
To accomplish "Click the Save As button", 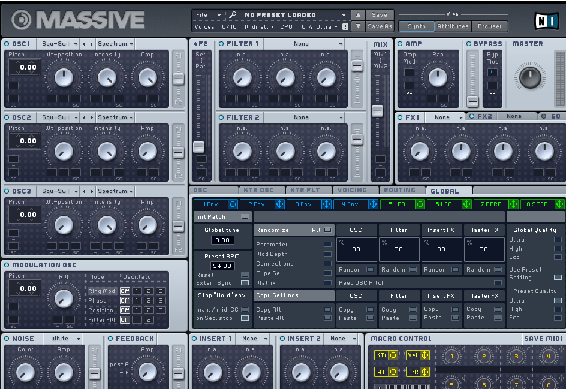I will coord(380,26).
